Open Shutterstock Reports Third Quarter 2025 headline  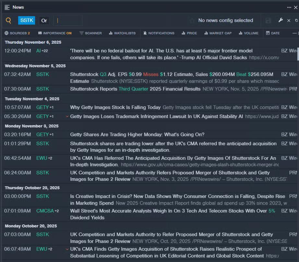[135, 89]
